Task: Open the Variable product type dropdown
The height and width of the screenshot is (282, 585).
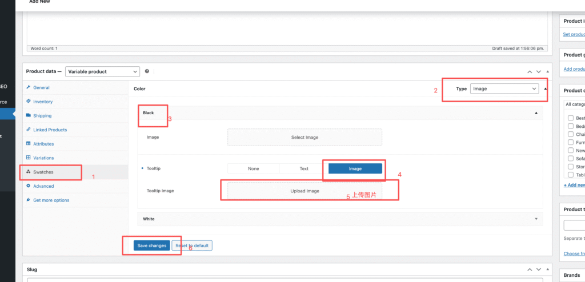Action: point(102,71)
